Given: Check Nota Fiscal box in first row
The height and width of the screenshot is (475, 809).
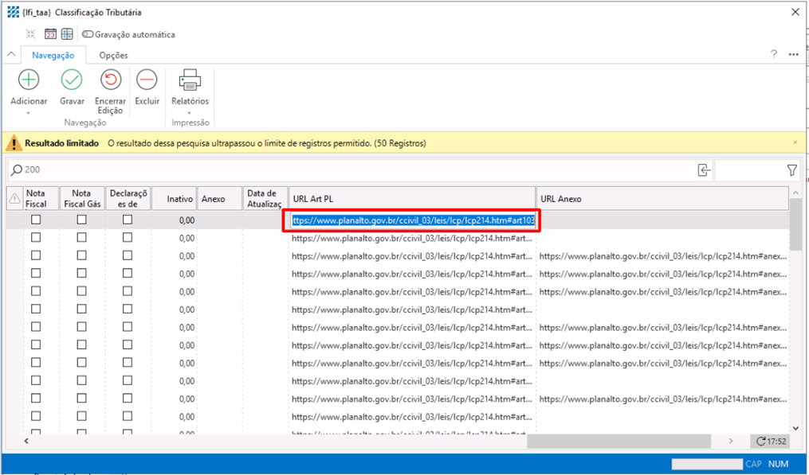Looking at the screenshot, I should (x=36, y=220).
